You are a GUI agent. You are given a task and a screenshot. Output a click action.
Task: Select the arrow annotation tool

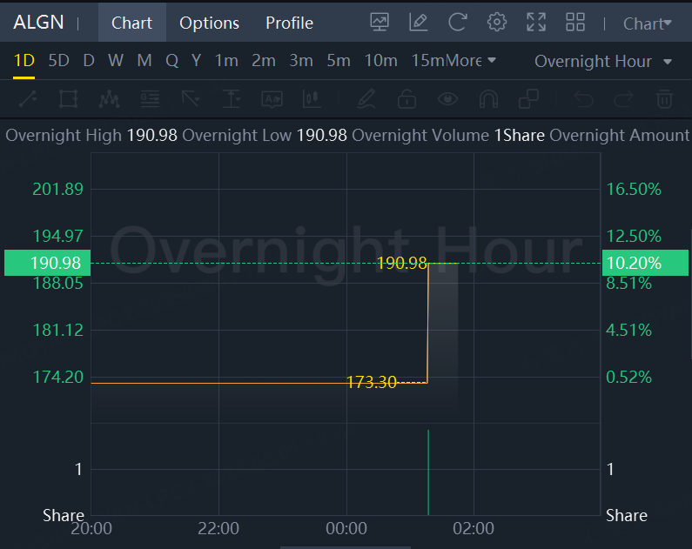[191, 99]
